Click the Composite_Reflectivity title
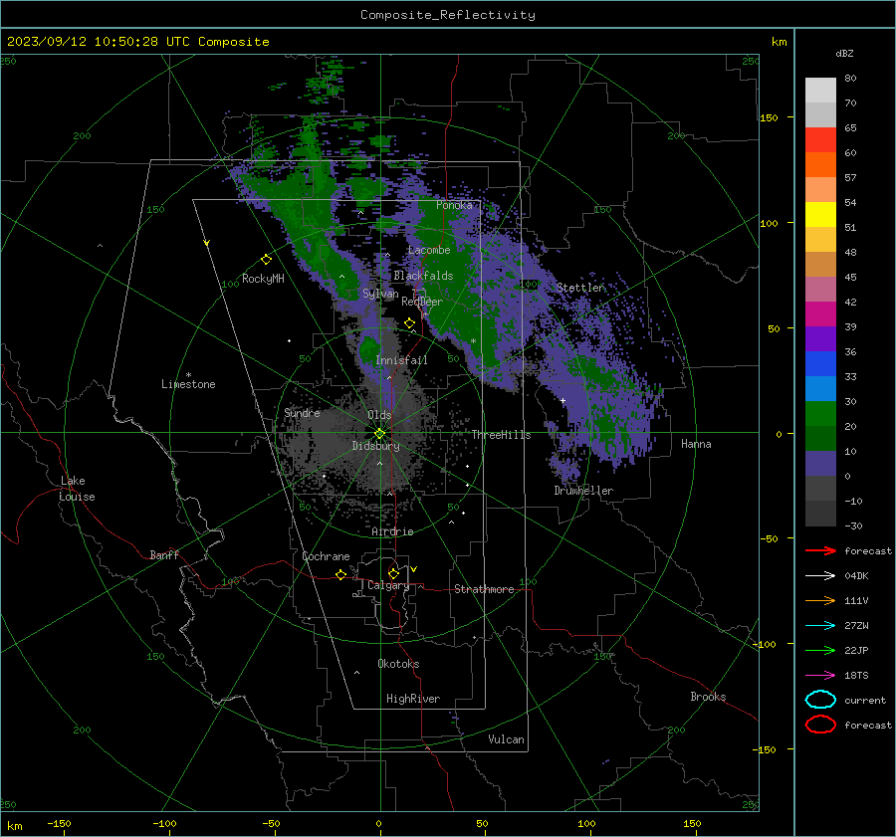 pos(447,15)
